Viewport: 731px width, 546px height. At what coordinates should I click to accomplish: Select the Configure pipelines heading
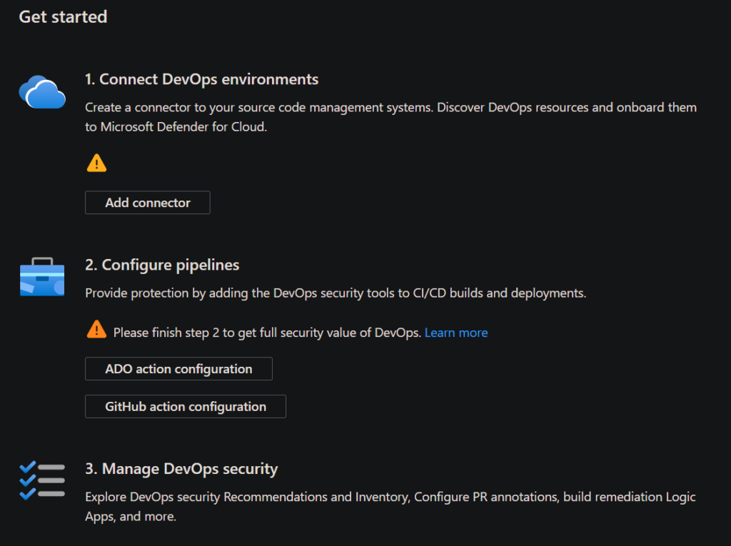click(x=162, y=265)
